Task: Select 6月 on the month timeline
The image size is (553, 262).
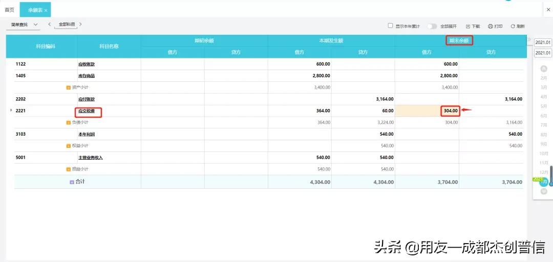Action: 543,116
